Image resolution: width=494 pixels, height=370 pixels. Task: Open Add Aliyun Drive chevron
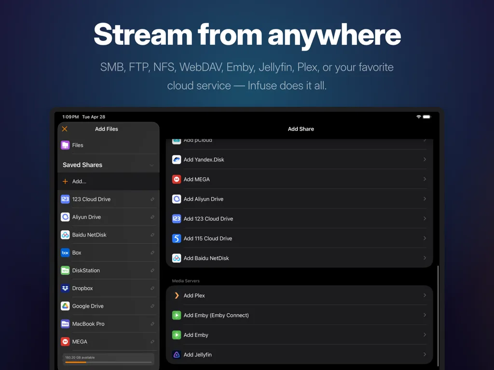425,199
